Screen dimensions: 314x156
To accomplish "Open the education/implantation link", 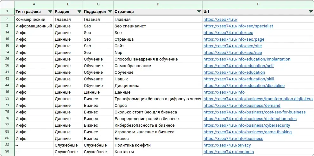I will click(247, 59).
